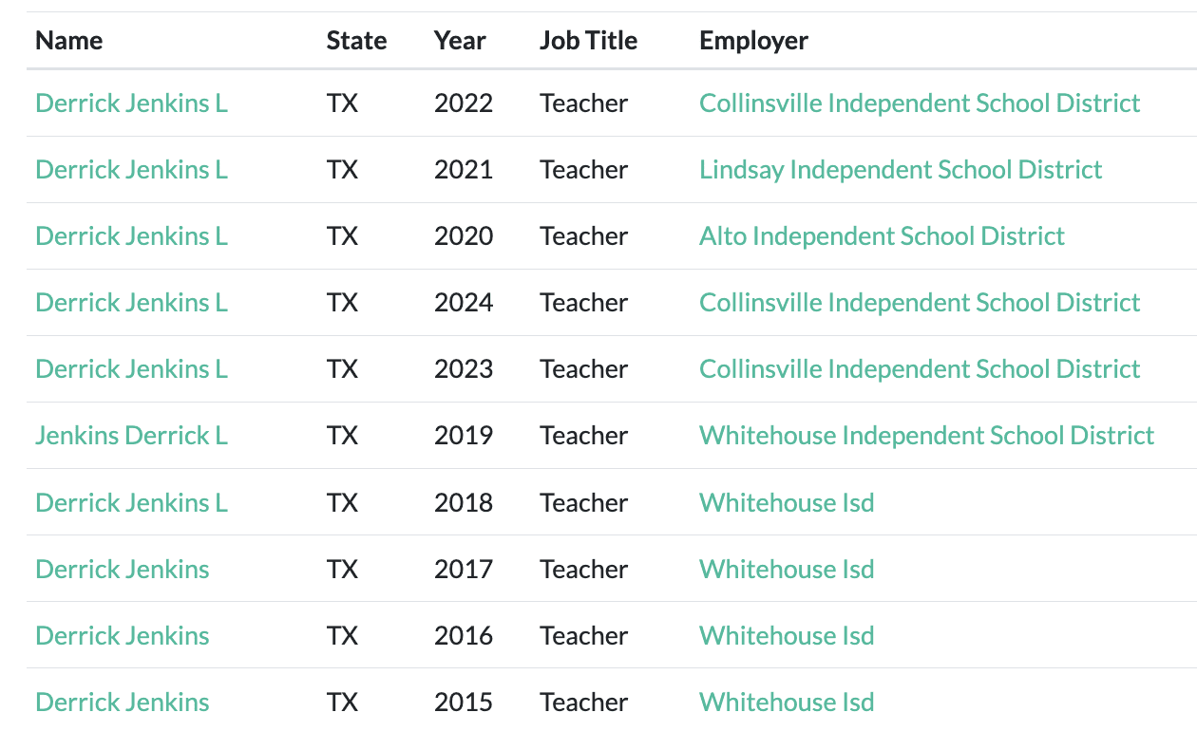
Task: Open Derrick Jenkins L 2020 name link
Action: click(131, 235)
